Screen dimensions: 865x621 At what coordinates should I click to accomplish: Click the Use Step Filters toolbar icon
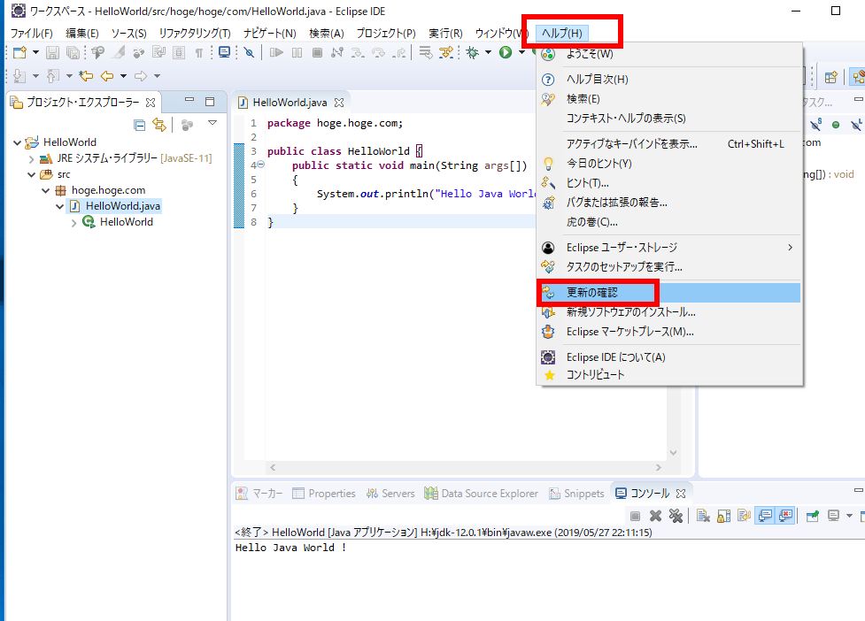(x=445, y=52)
